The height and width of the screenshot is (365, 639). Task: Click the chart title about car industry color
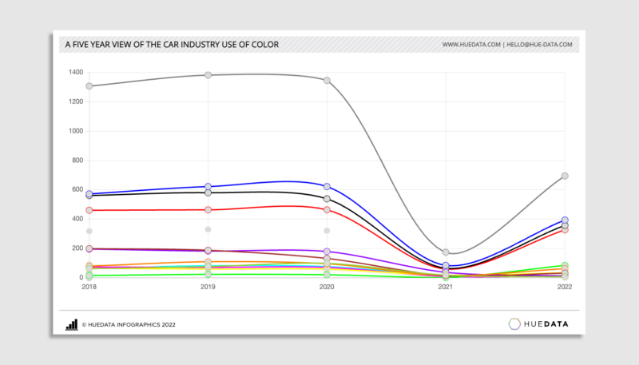172,45
